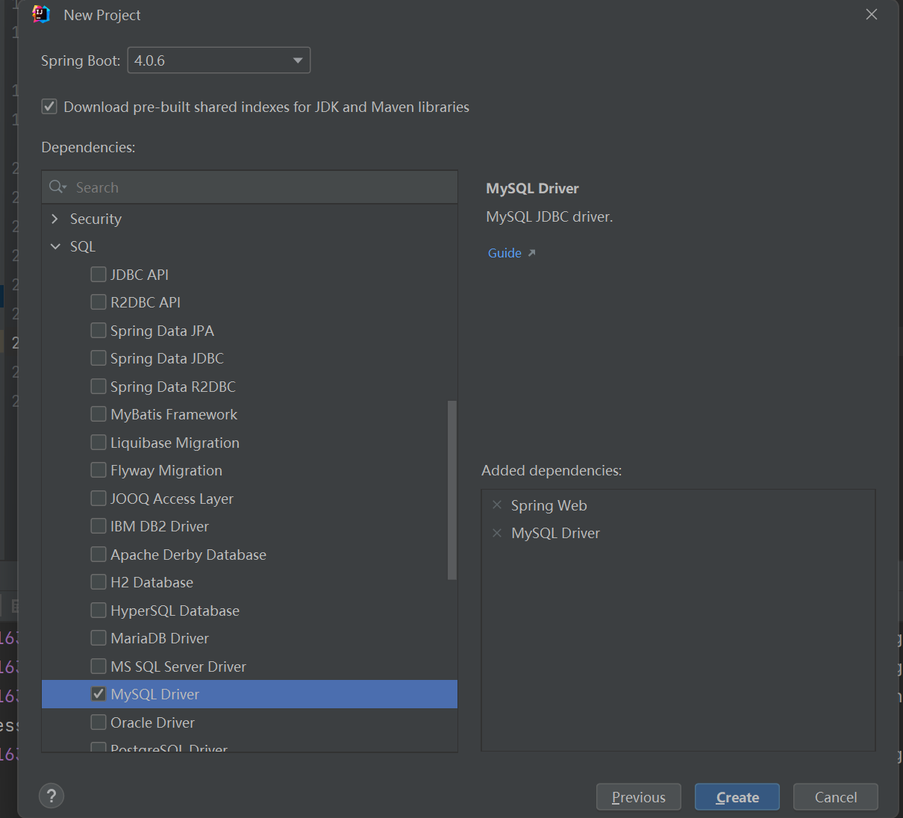The image size is (903, 818).
Task: Click the dependencies Search field
Action: coord(250,187)
